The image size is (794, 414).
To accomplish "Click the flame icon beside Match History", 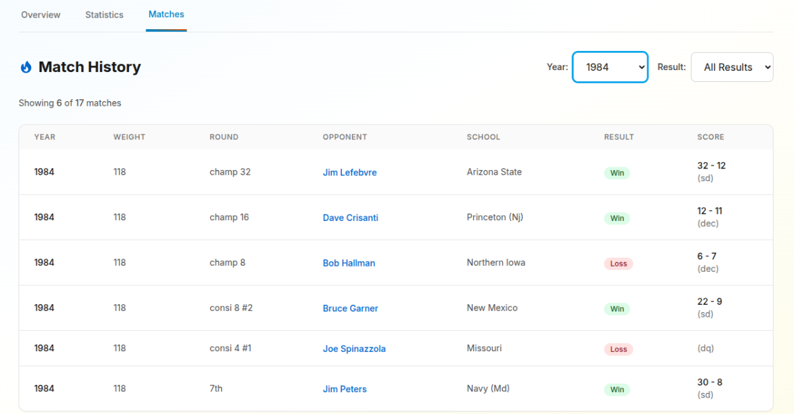I will click(x=26, y=67).
